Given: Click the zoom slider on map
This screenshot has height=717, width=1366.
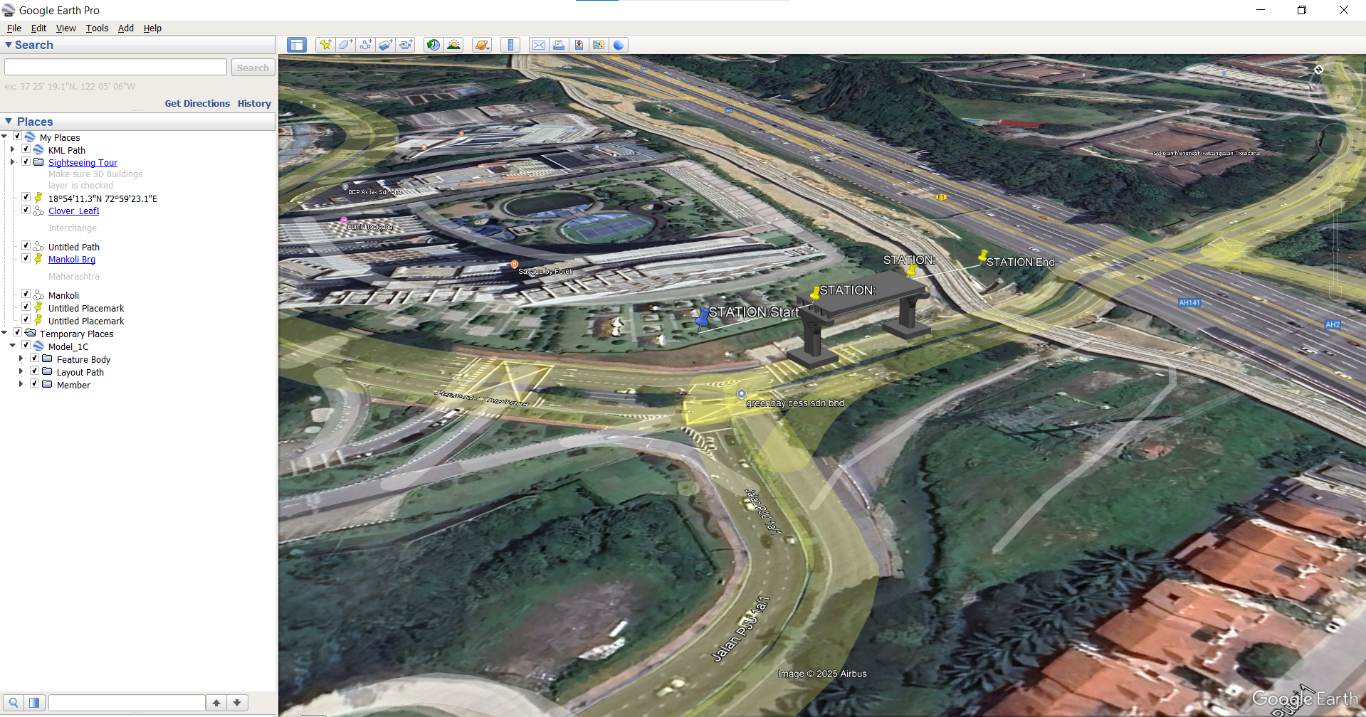Looking at the screenshot, I should coord(1335,249).
